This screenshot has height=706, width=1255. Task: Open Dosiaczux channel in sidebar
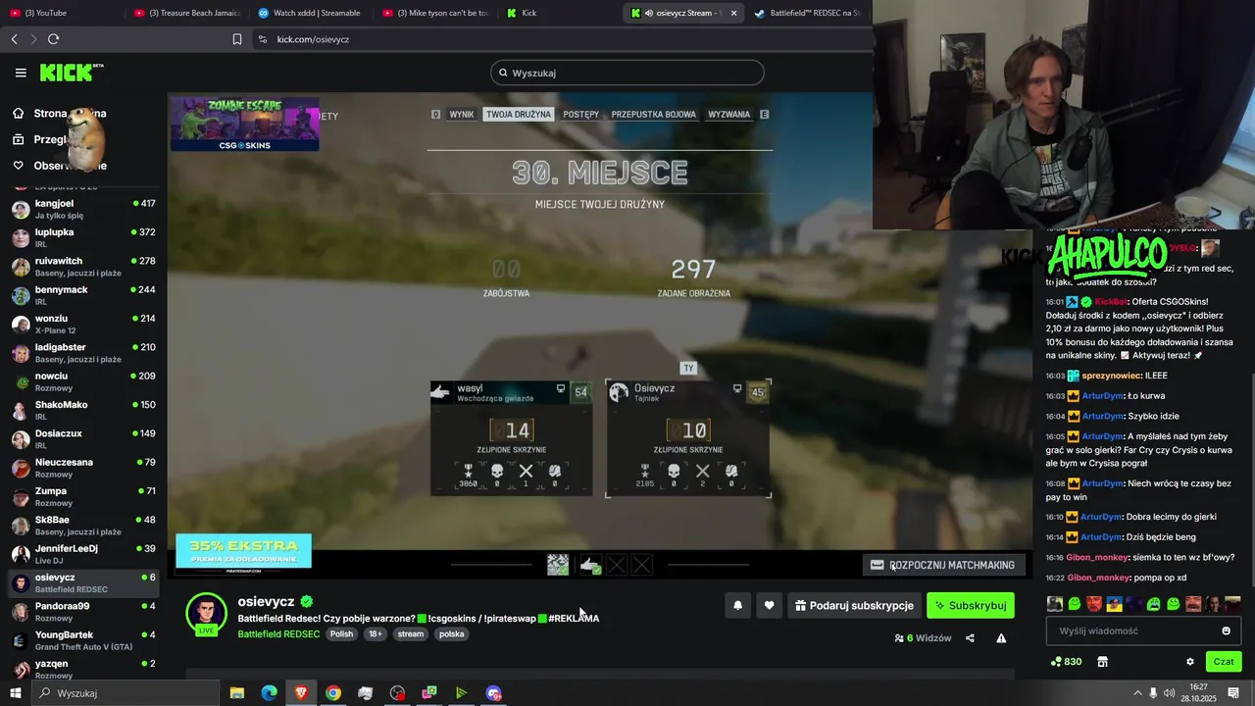click(83, 439)
